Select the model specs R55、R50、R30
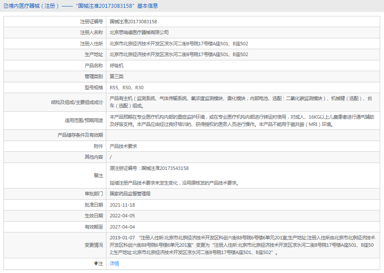Image resolution: width=384 pixels, height=273 pixels. [127, 88]
